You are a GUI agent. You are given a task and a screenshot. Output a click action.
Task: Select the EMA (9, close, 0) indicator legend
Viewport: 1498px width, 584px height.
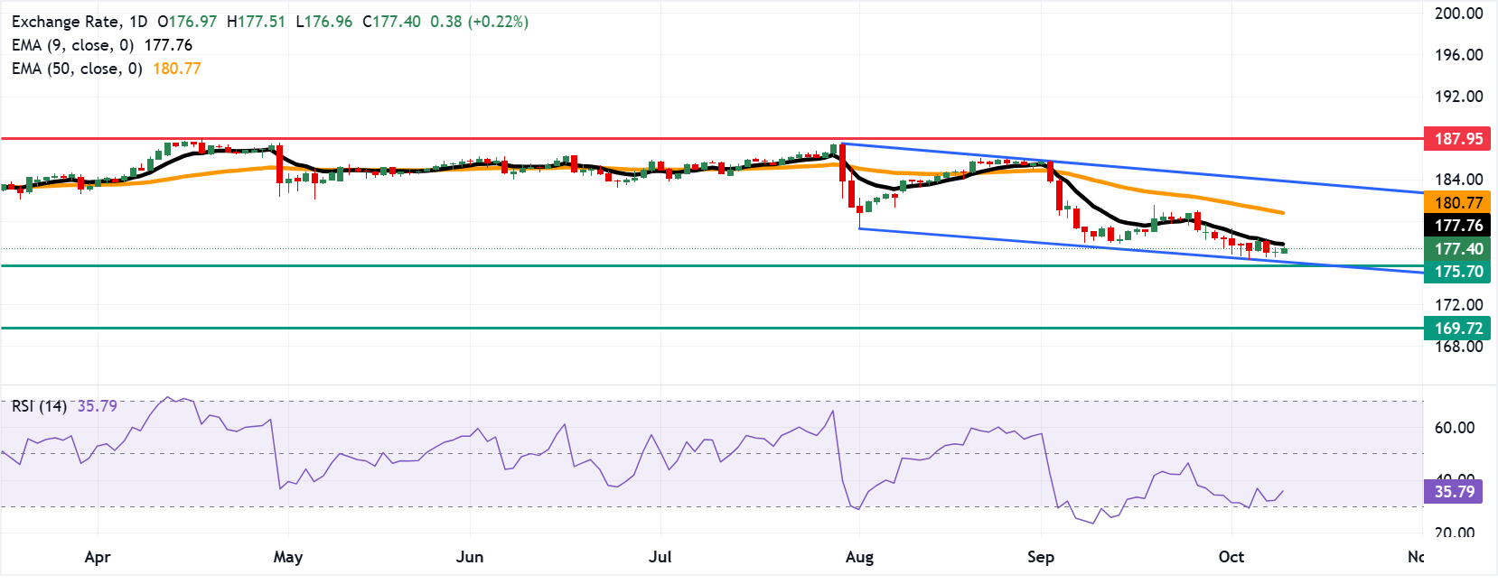(73, 45)
